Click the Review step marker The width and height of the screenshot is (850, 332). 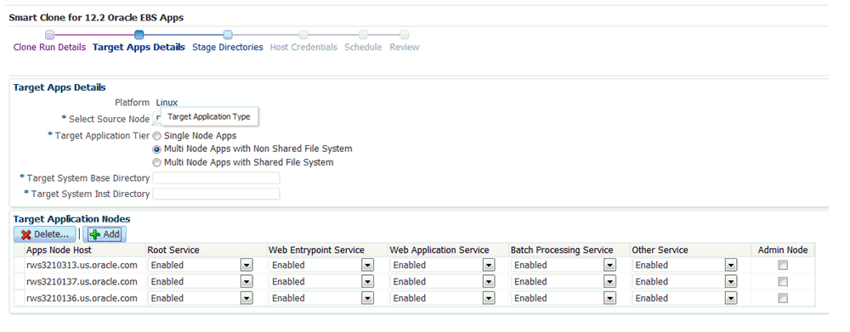[405, 35]
